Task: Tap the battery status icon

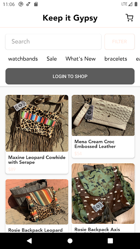Action: click(136, 4)
